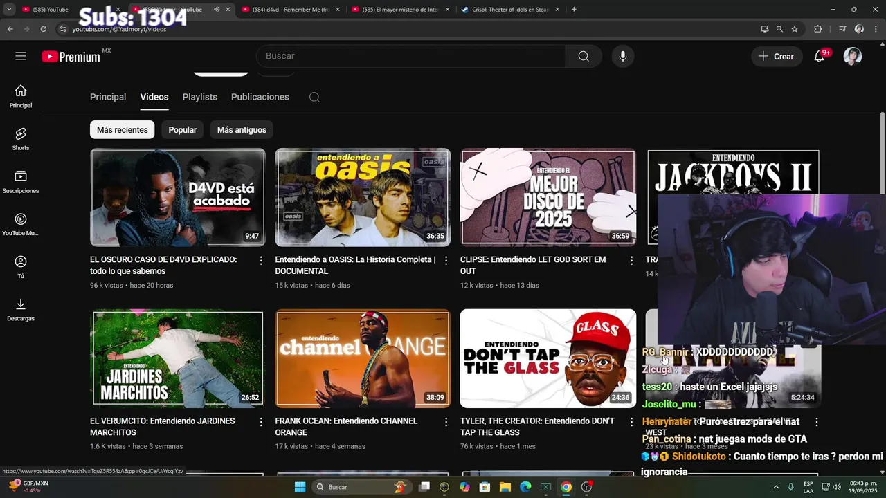Open more options for CHANNEL ORANGE video
The image size is (886, 498).
[446, 421]
